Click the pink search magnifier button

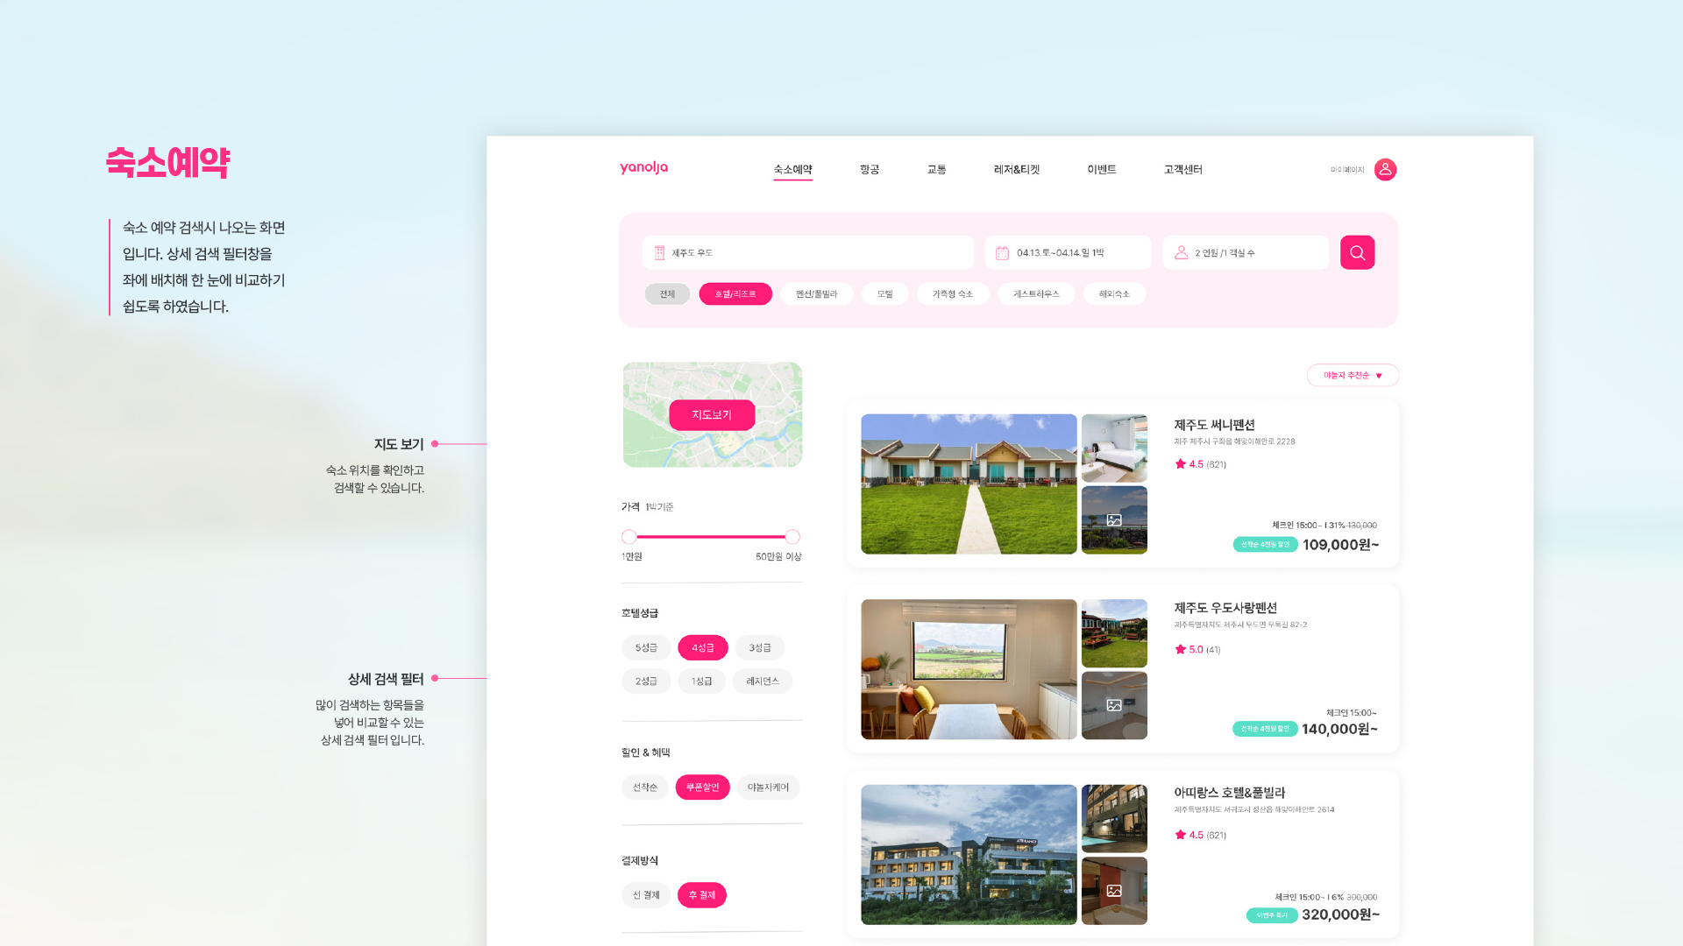[x=1357, y=252]
